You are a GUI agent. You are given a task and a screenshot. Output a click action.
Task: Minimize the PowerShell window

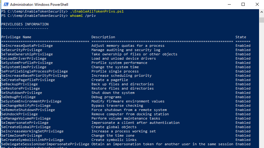point(229,4)
